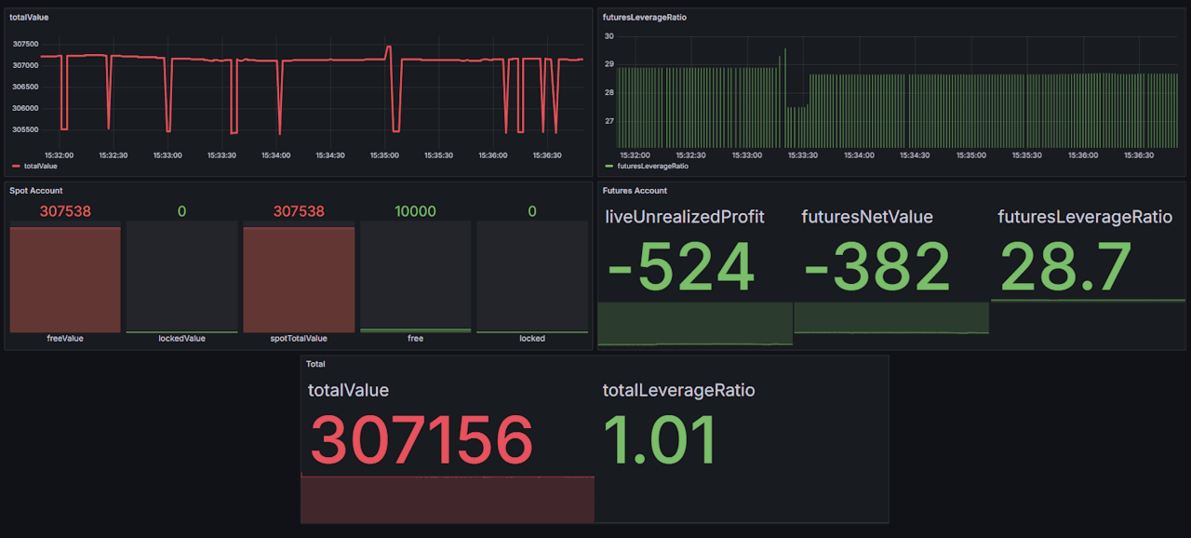1191x538 pixels.
Task: Click the red sparkline under 307156
Action: click(x=448, y=498)
